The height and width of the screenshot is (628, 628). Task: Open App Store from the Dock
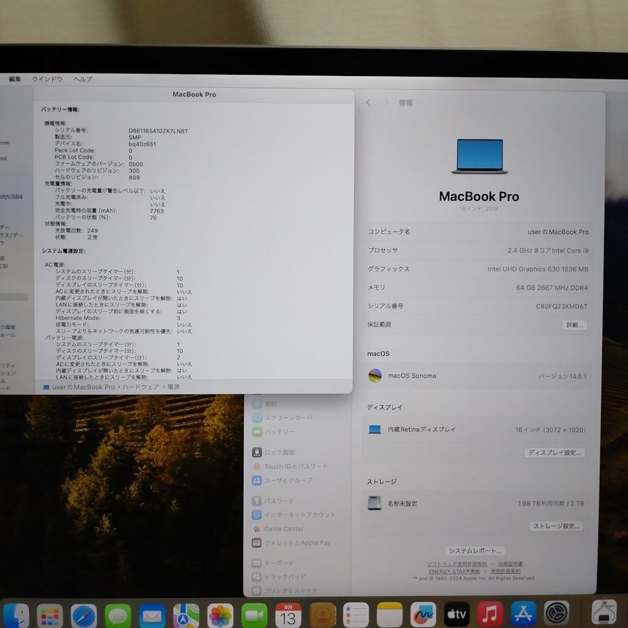point(524,614)
